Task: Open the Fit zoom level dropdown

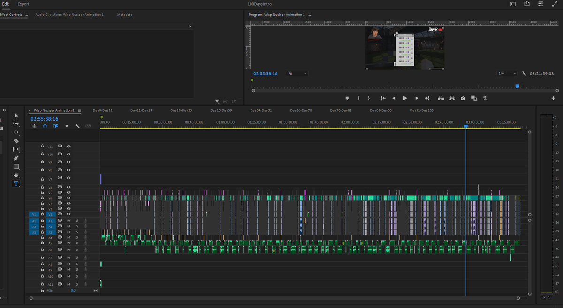Action: 297,73
